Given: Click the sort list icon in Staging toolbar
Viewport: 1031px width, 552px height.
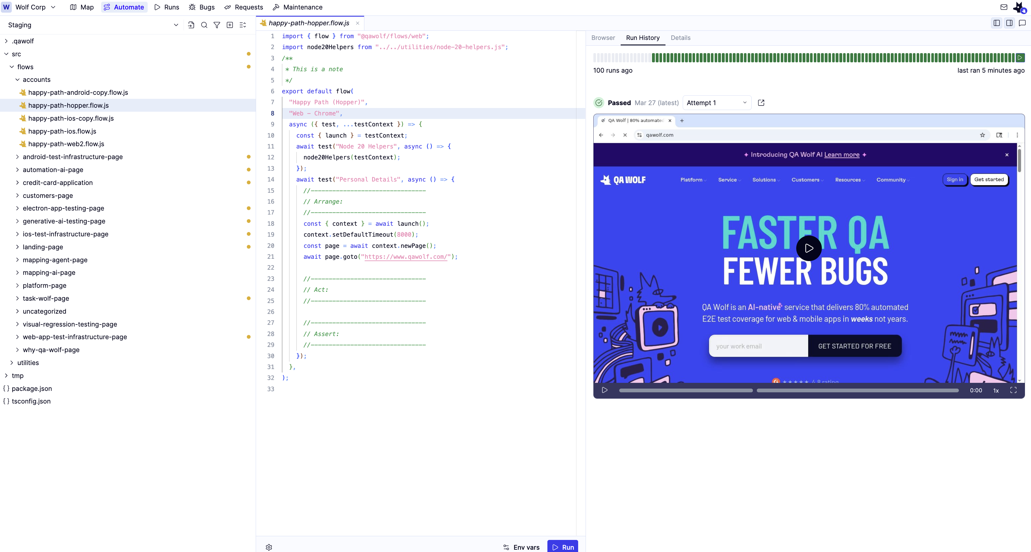Looking at the screenshot, I should click(x=243, y=25).
